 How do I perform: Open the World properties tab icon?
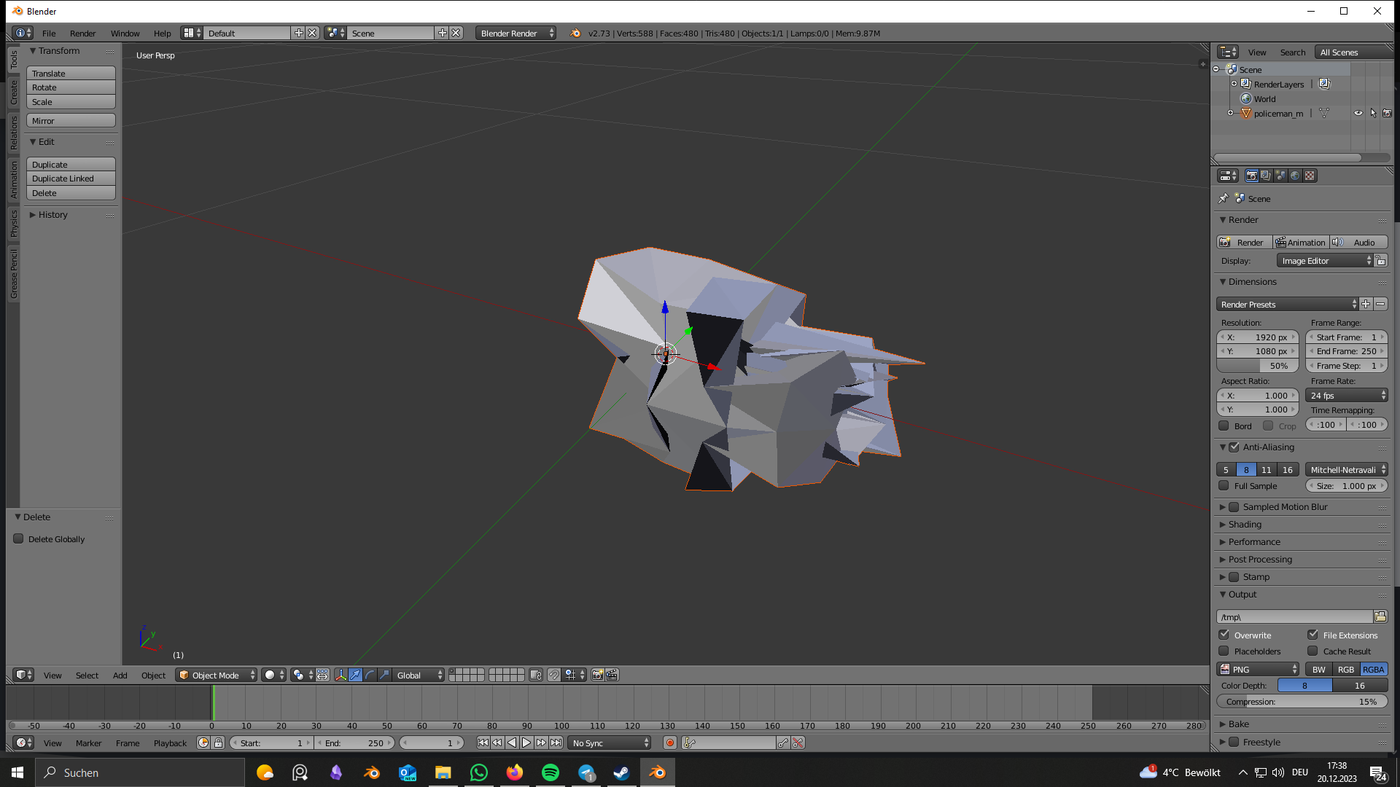pyautogui.click(x=1295, y=176)
